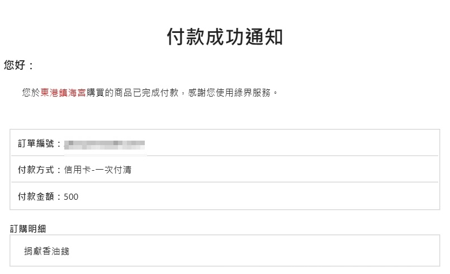Click the order number table row

(225, 143)
